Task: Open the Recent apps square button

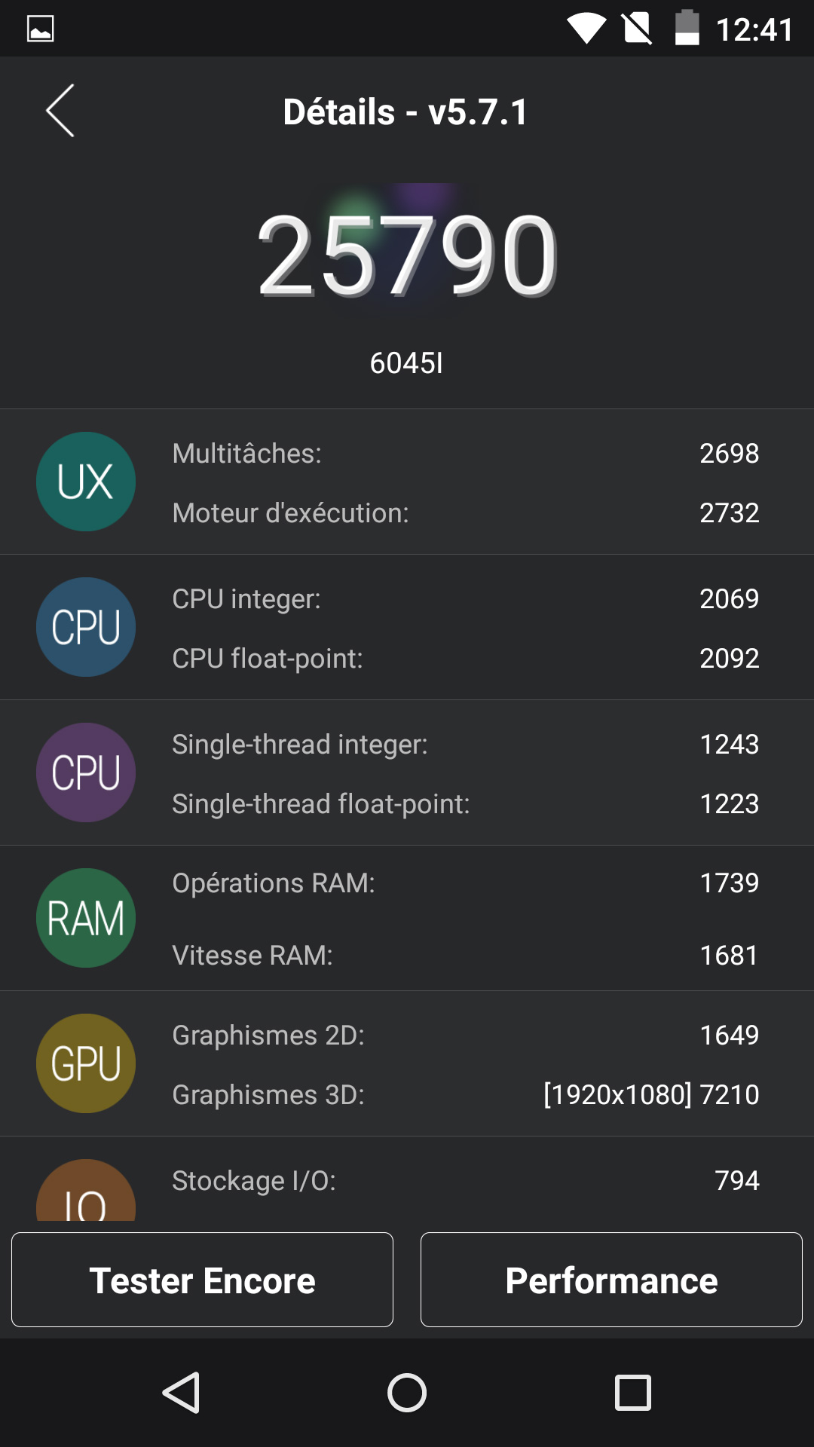Action: [633, 1392]
